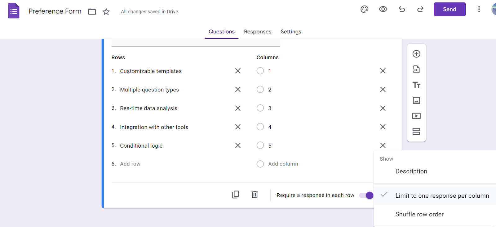Delete column 4
Screen dimensions: 496x227
click(x=383, y=127)
